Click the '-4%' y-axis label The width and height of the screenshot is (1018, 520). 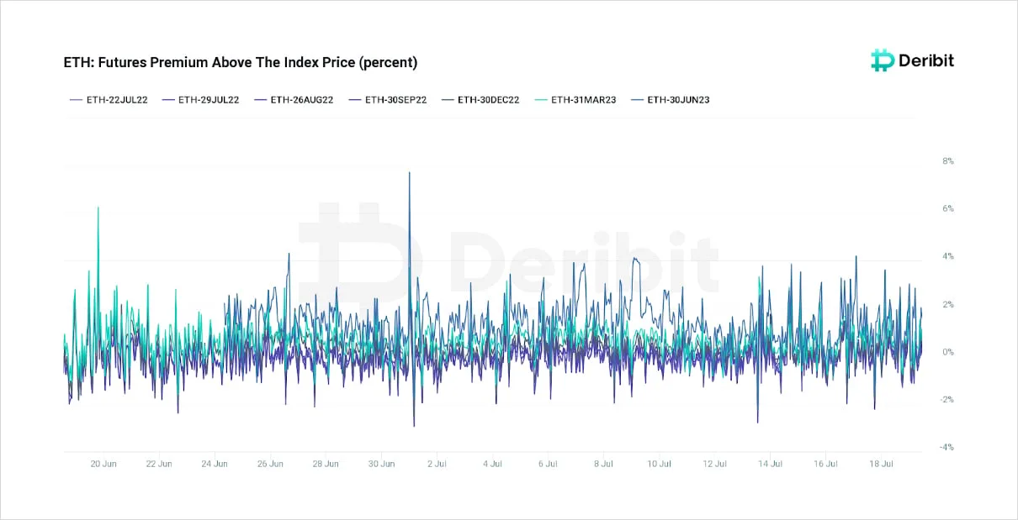pyautogui.click(x=946, y=447)
